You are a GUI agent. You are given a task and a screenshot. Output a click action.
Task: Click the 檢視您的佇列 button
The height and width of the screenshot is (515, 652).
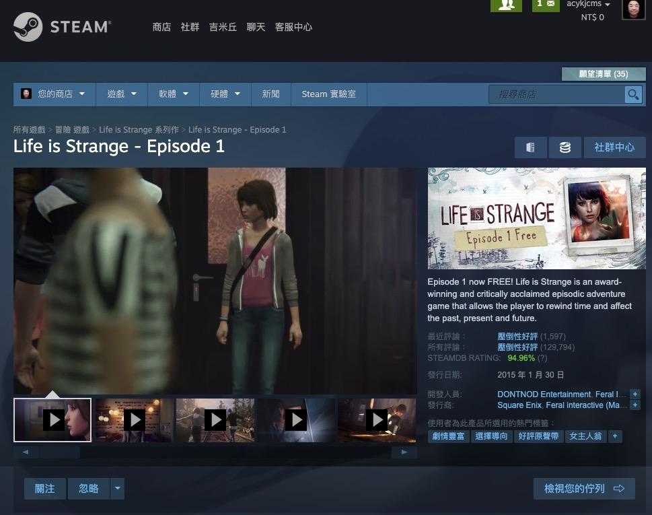pyautogui.click(x=584, y=488)
